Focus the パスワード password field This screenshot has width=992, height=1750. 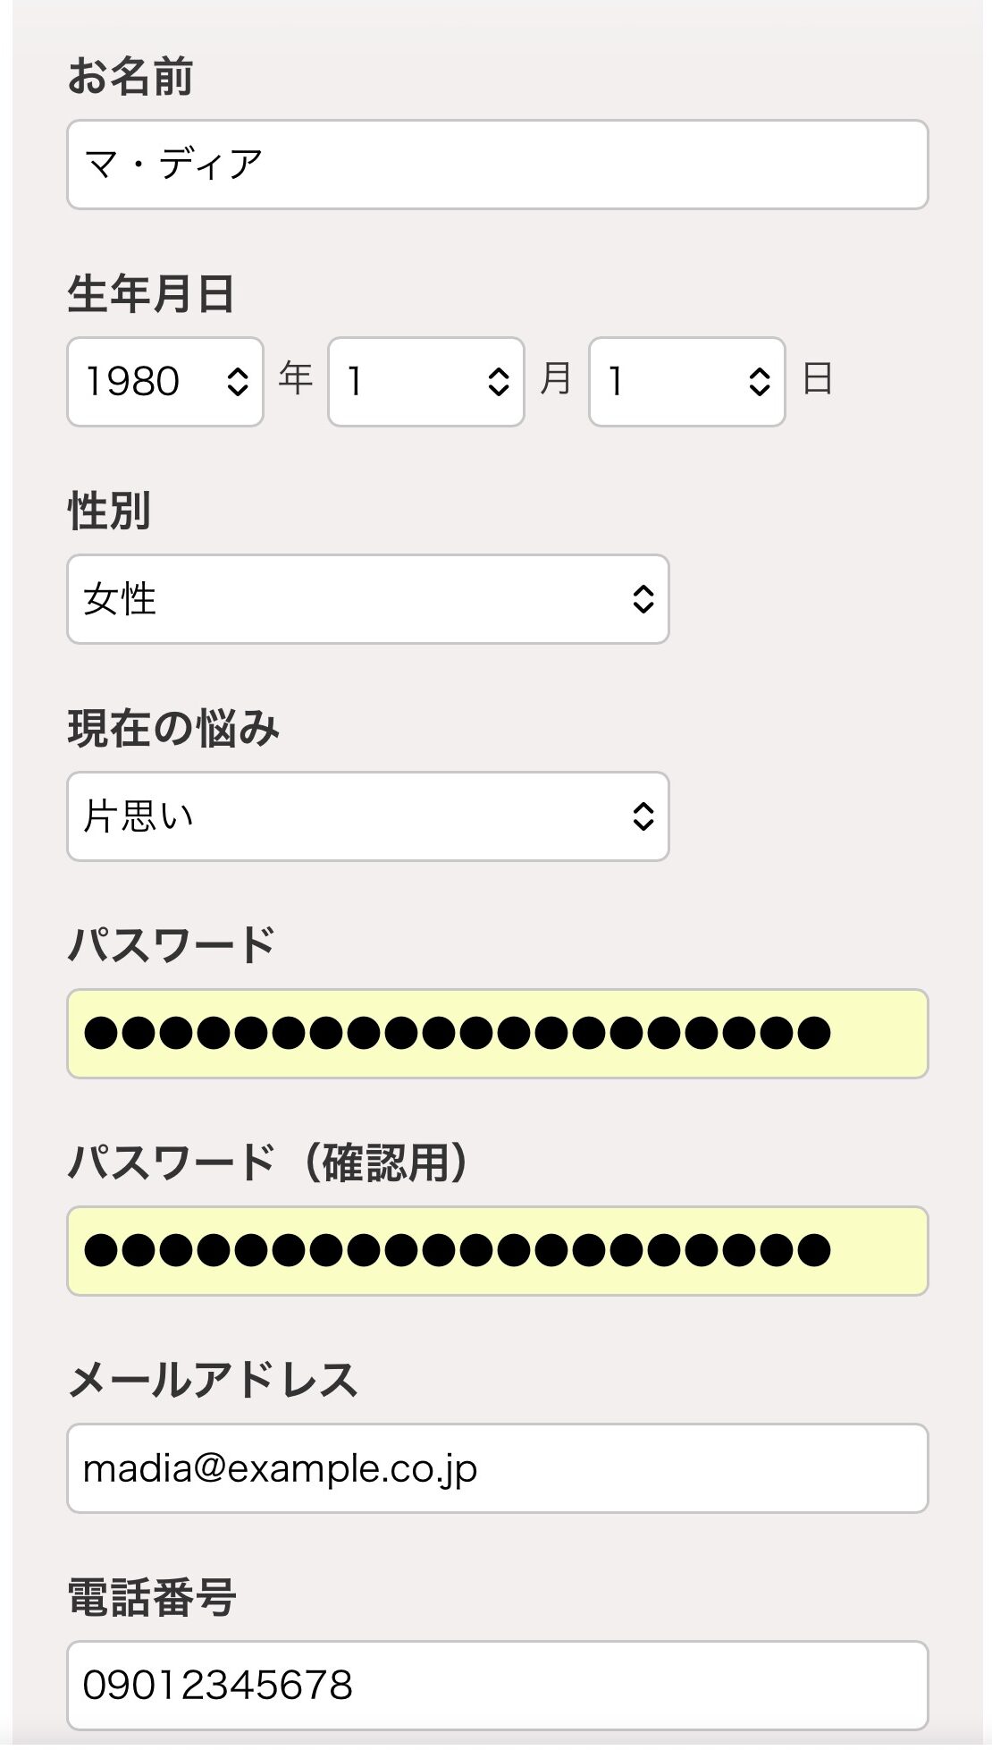497,1034
